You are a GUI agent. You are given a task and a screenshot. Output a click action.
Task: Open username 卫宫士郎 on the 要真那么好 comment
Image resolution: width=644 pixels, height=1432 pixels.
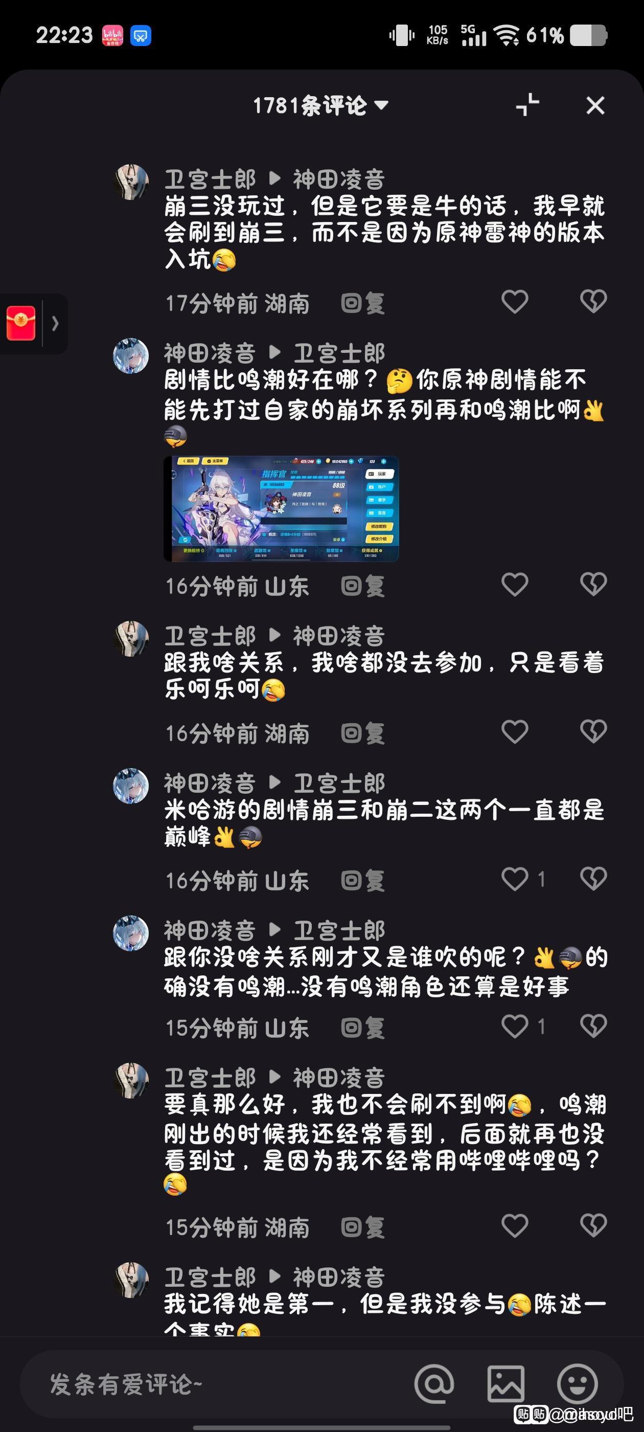pyautogui.click(x=210, y=1078)
